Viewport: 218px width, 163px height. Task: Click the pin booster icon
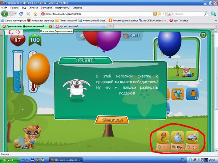coord(162,138)
